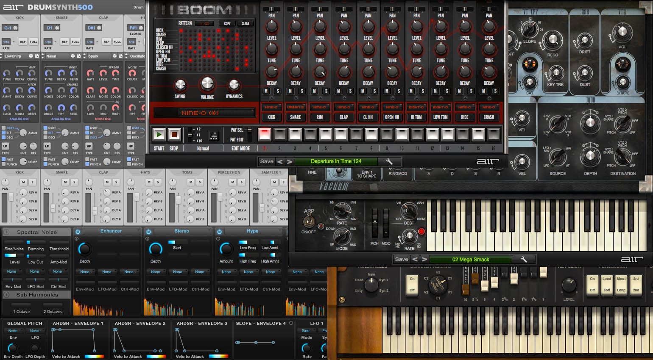Enable REP mode on the Kick voice
This screenshot has height=360, width=653.
click(x=23, y=42)
